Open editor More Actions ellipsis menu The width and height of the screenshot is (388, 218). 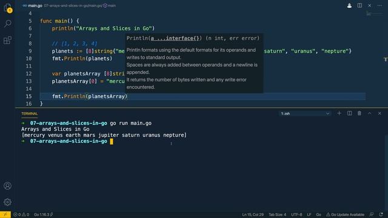pos(380,5)
